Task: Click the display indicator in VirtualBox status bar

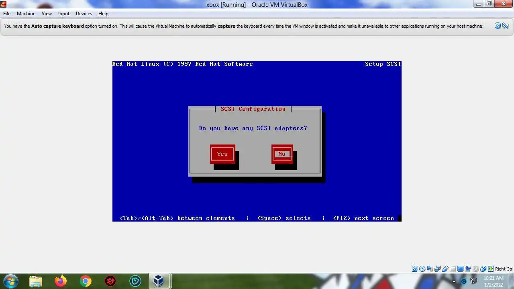Action: click(460, 269)
